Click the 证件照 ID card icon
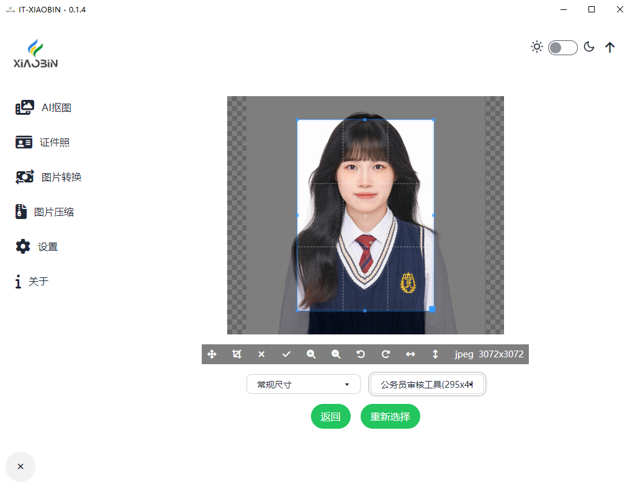Screen dimensions: 635x492 pyautogui.click(x=24, y=142)
